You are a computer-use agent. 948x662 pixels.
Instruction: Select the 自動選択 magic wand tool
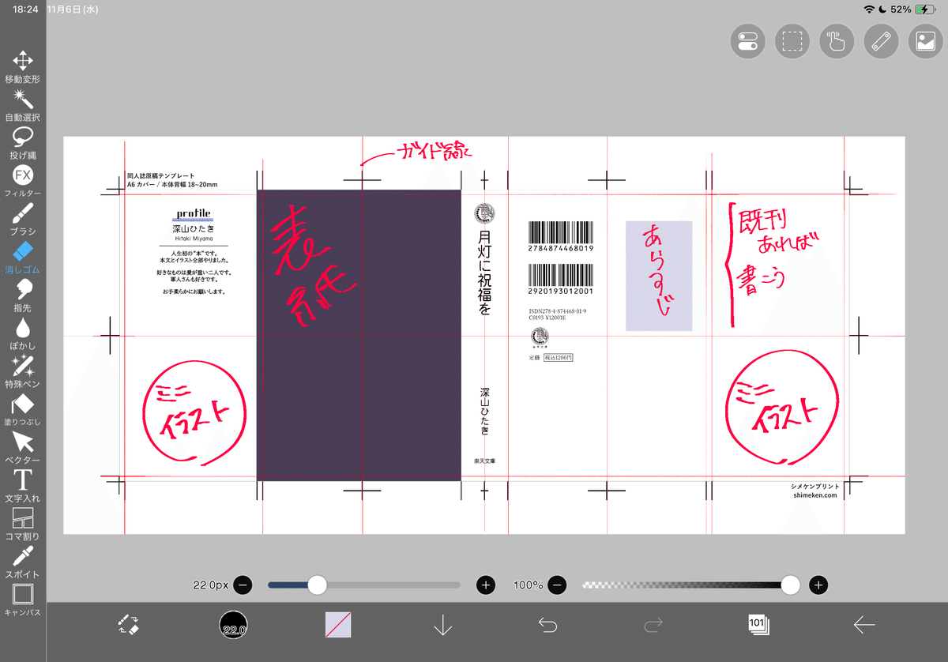(x=23, y=105)
